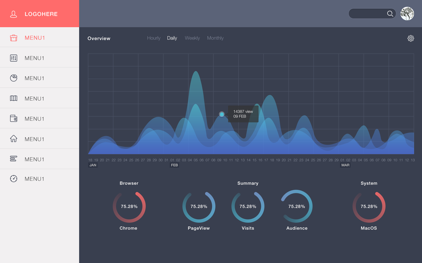
Task: Click the FEB month label on the axis
Action: click(x=175, y=165)
